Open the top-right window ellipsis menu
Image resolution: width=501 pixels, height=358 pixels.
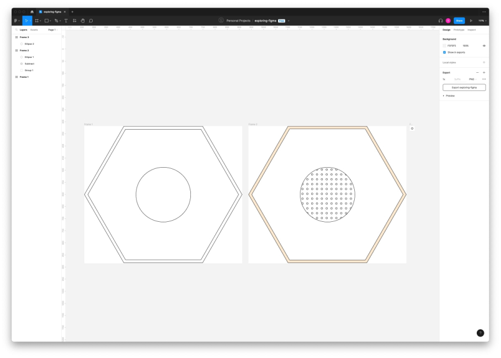pyautogui.click(x=484, y=12)
